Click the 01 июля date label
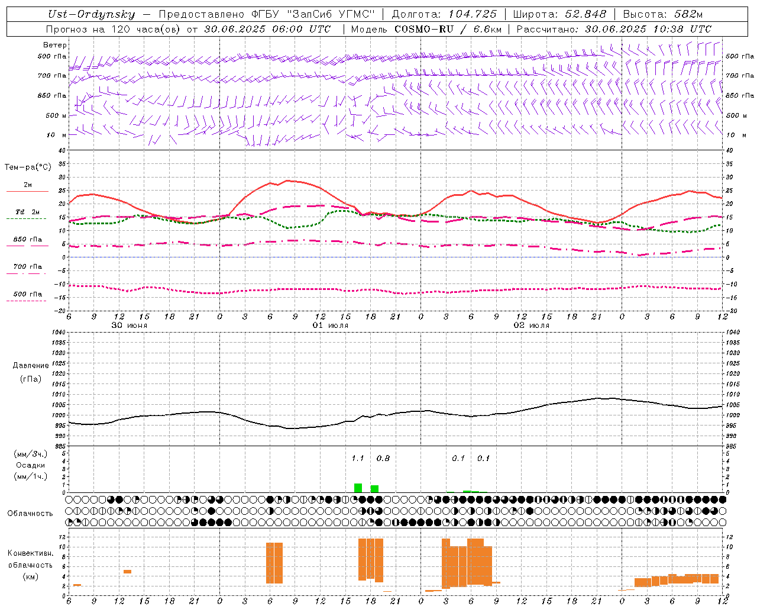The image size is (757, 606). [331, 325]
